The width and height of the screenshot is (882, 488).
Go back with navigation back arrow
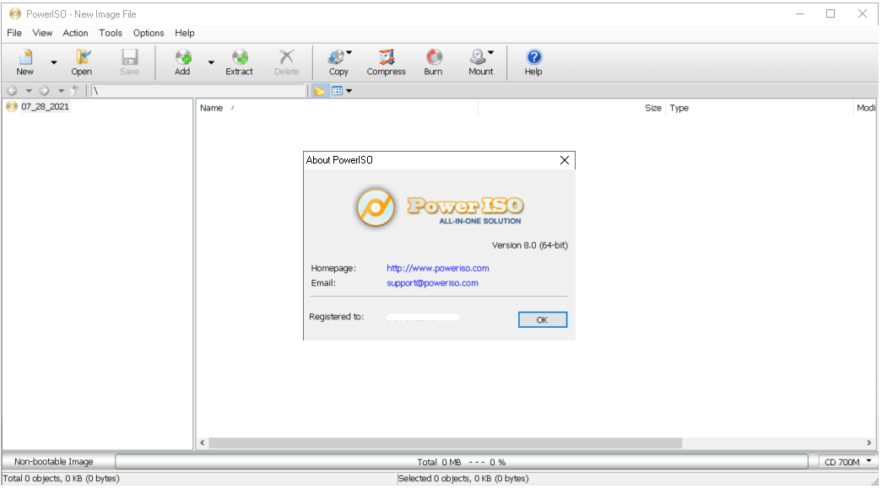(x=13, y=90)
